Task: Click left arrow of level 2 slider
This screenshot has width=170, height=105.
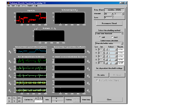Action: (x=107, y=60)
